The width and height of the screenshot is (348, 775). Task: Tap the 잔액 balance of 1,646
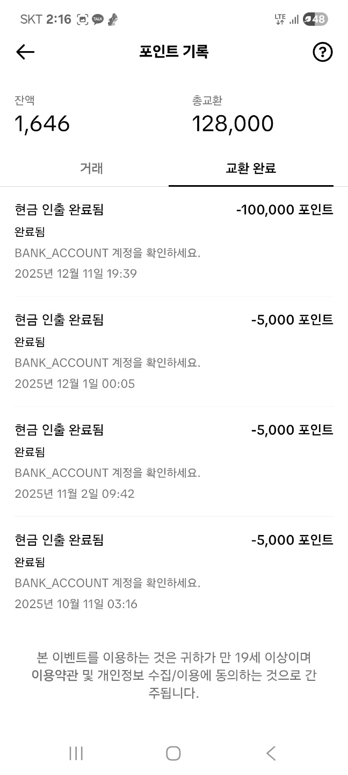(42, 124)
